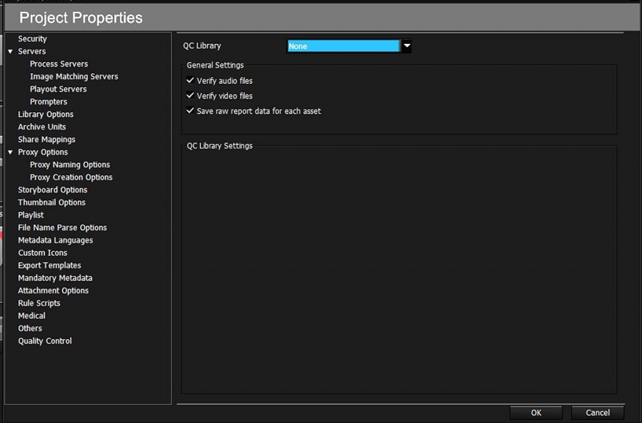Click the QC Library Settings group heading
This screenshot has width=642, height=423.
219,145
